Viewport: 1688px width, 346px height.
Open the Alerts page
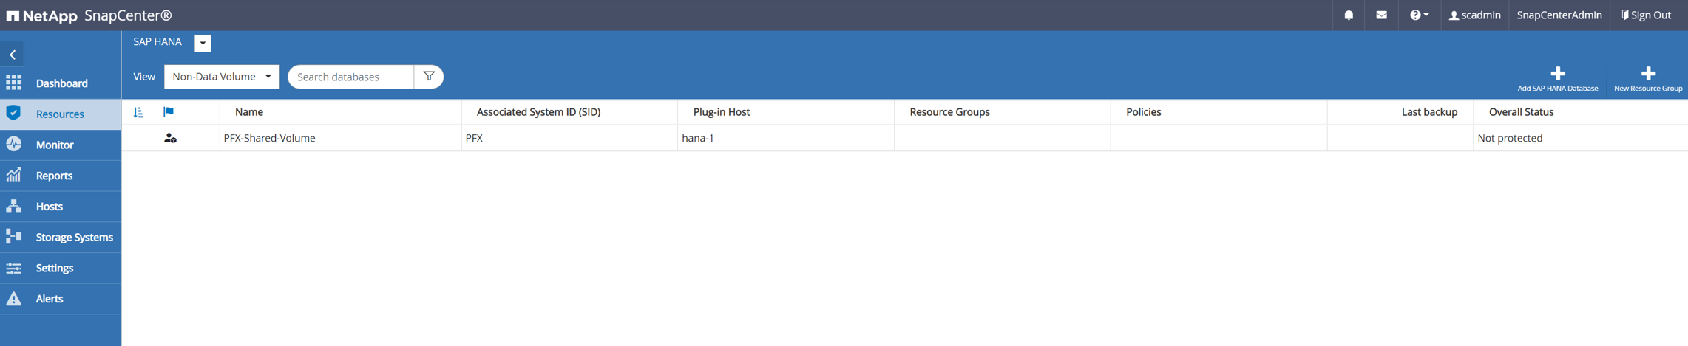pos(50,299)
